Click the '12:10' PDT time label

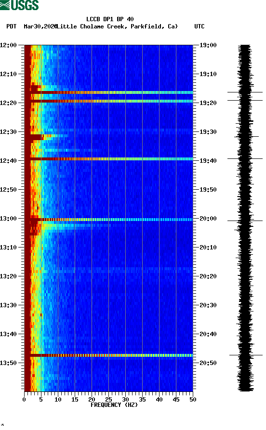[x=8, y=74]
